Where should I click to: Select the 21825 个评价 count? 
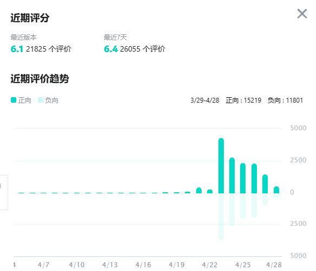tap(49, 49)
